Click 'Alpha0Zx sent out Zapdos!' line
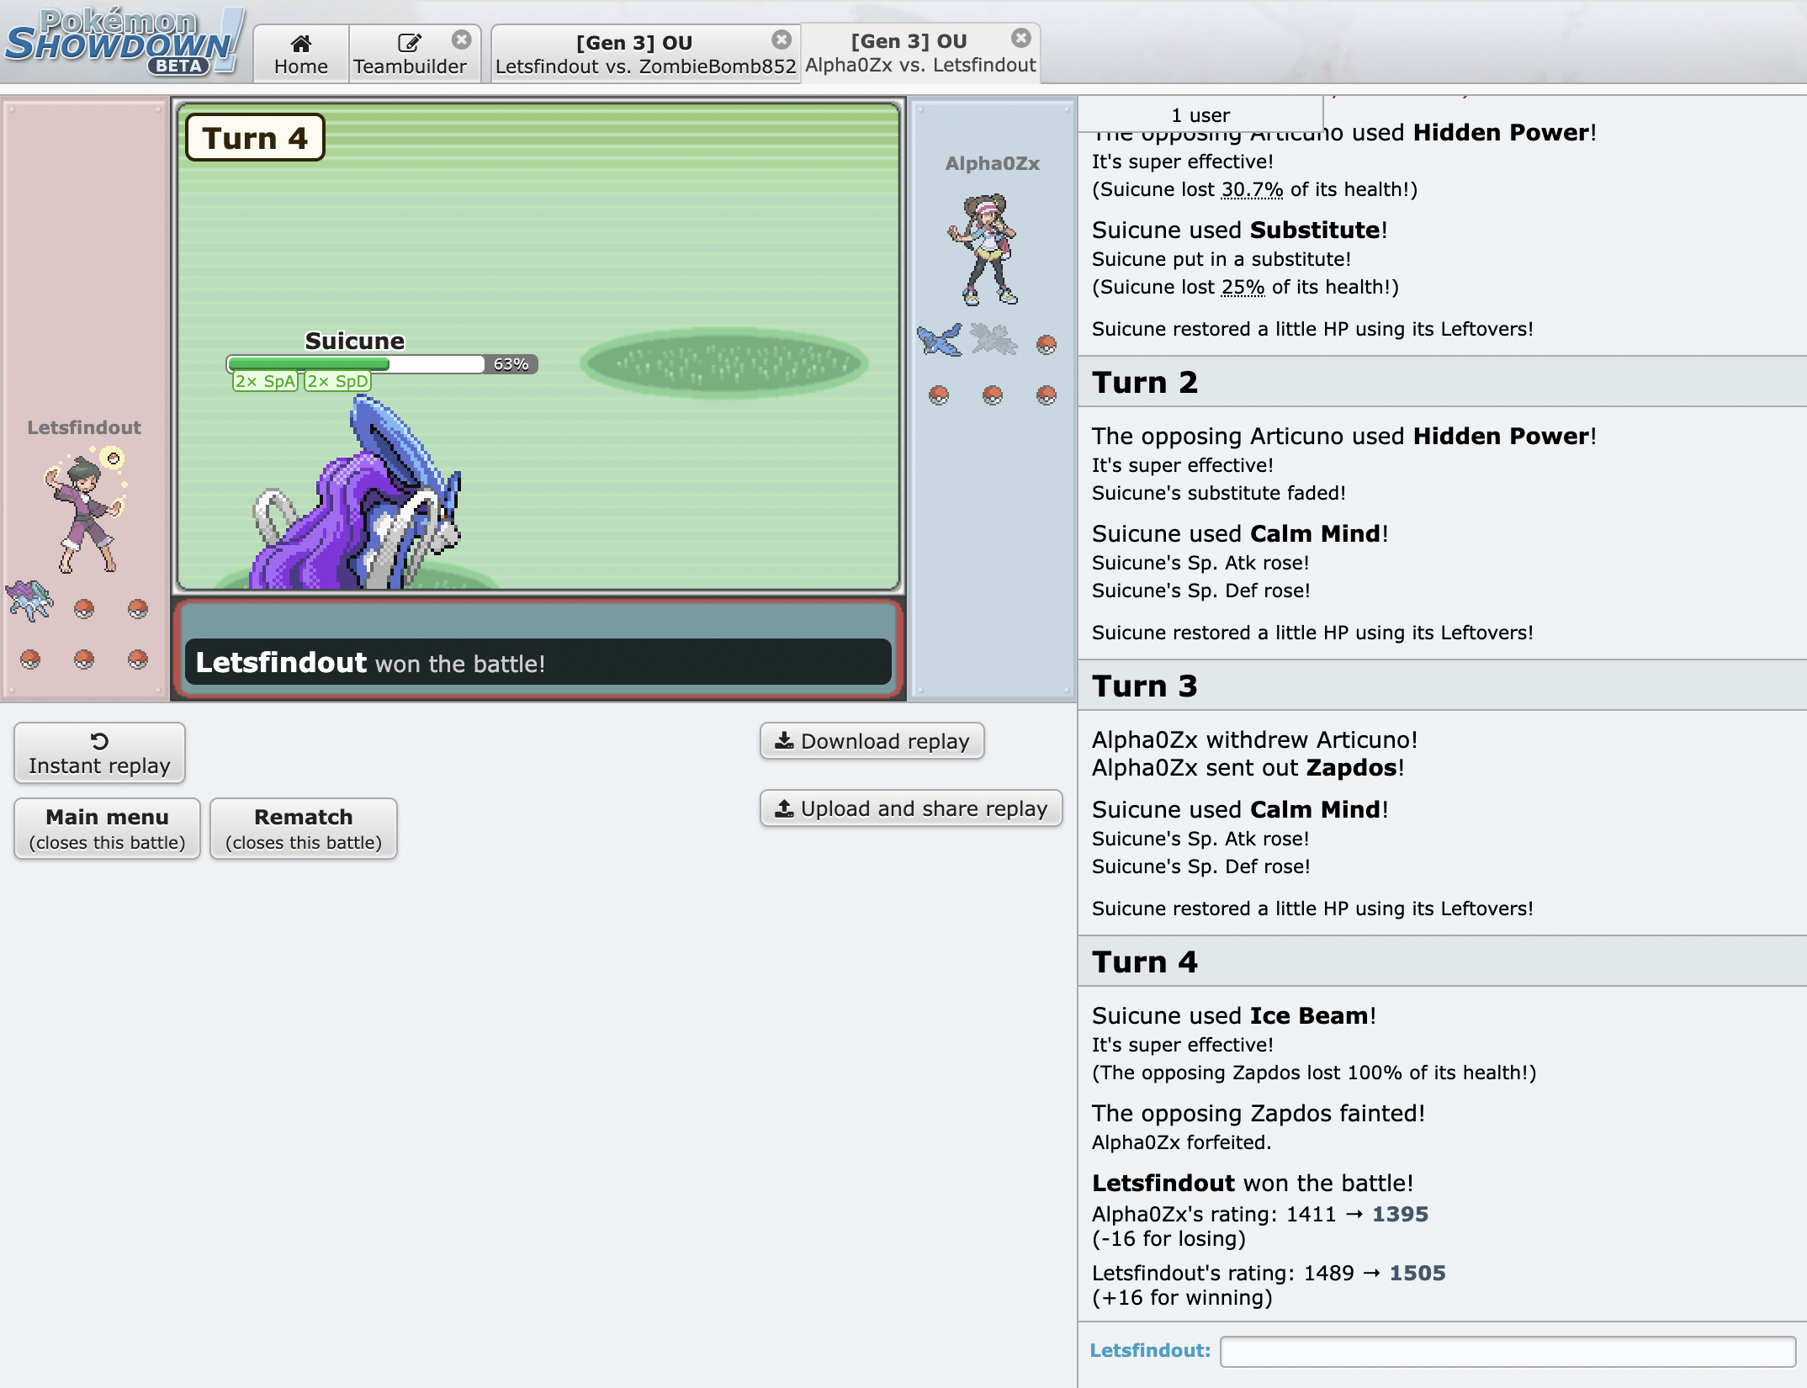 (x=1248, y=767)
